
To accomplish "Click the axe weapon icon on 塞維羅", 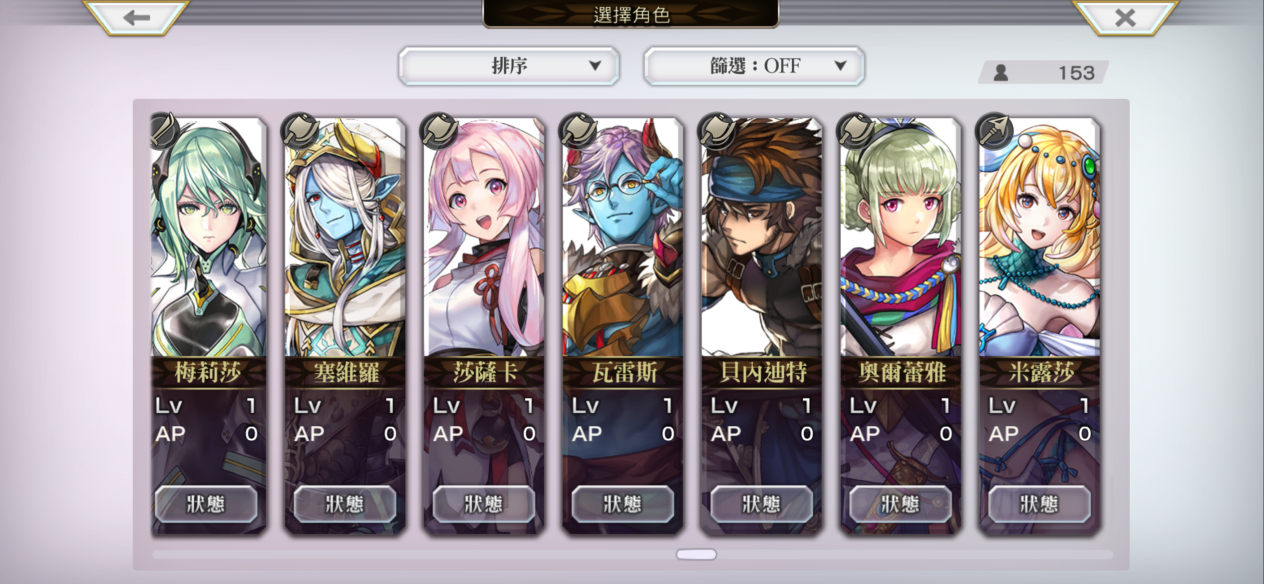I will point(300,131).
